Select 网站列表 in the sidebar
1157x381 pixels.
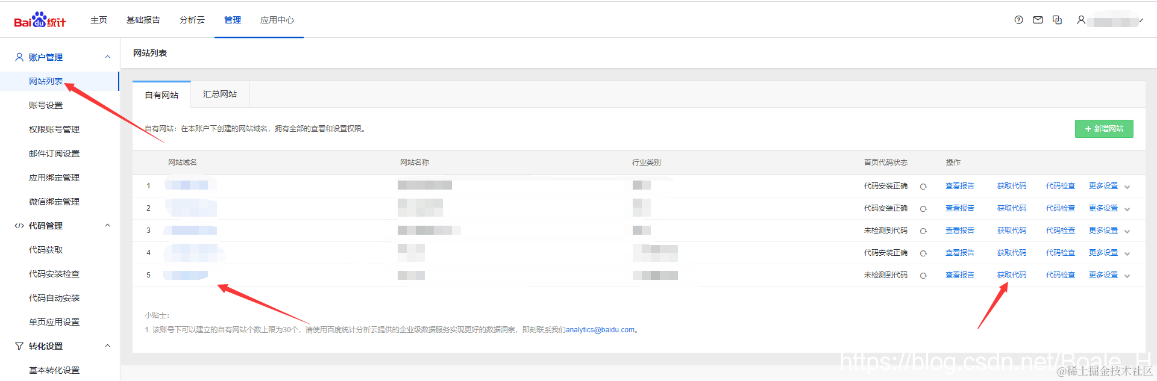pyautogui.click(x=46, y=81)
